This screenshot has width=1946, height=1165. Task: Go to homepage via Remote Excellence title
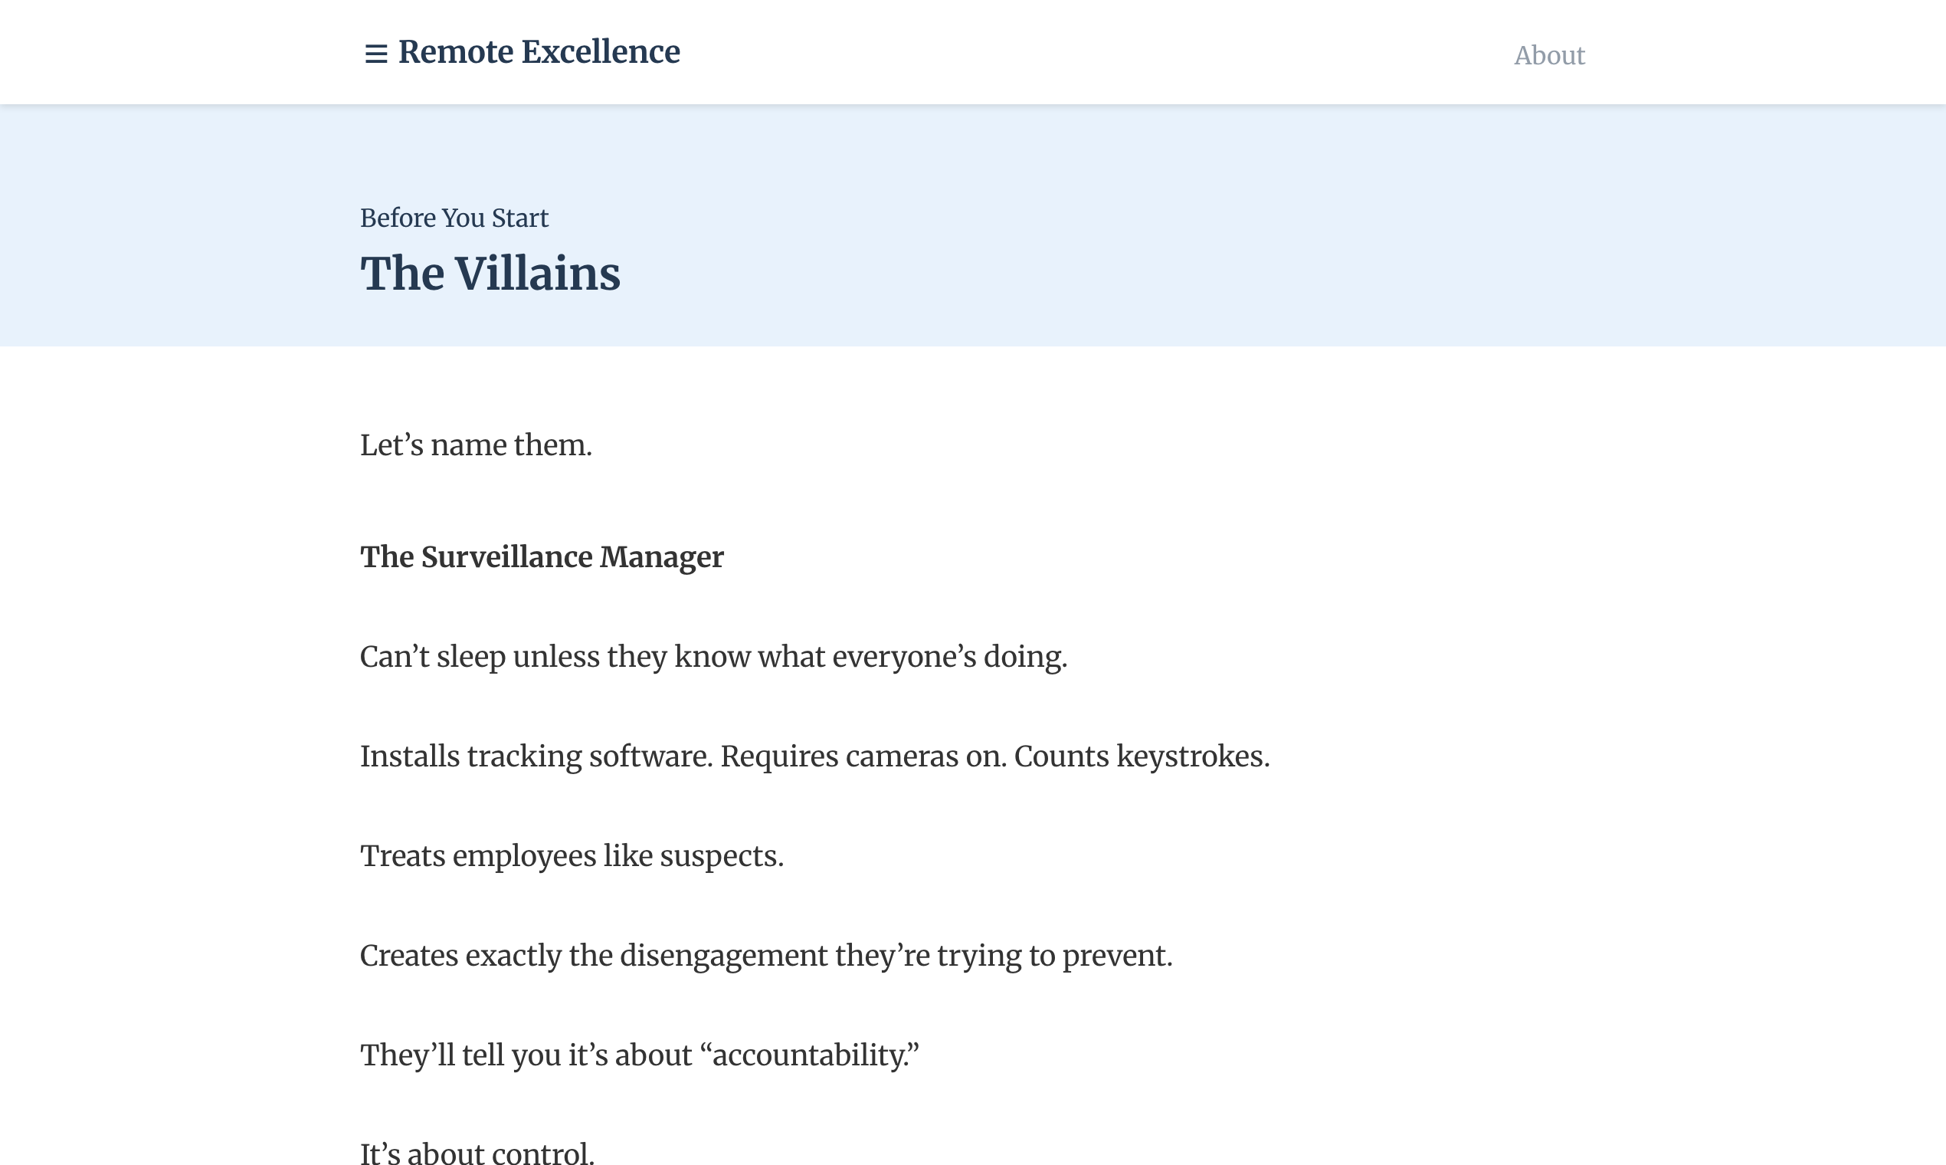[x=539, y=52]
